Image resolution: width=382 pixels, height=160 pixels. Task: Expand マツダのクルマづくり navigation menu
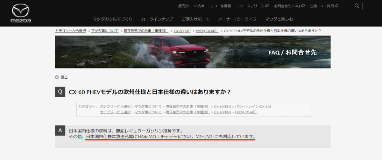click(x=113, y=19)
